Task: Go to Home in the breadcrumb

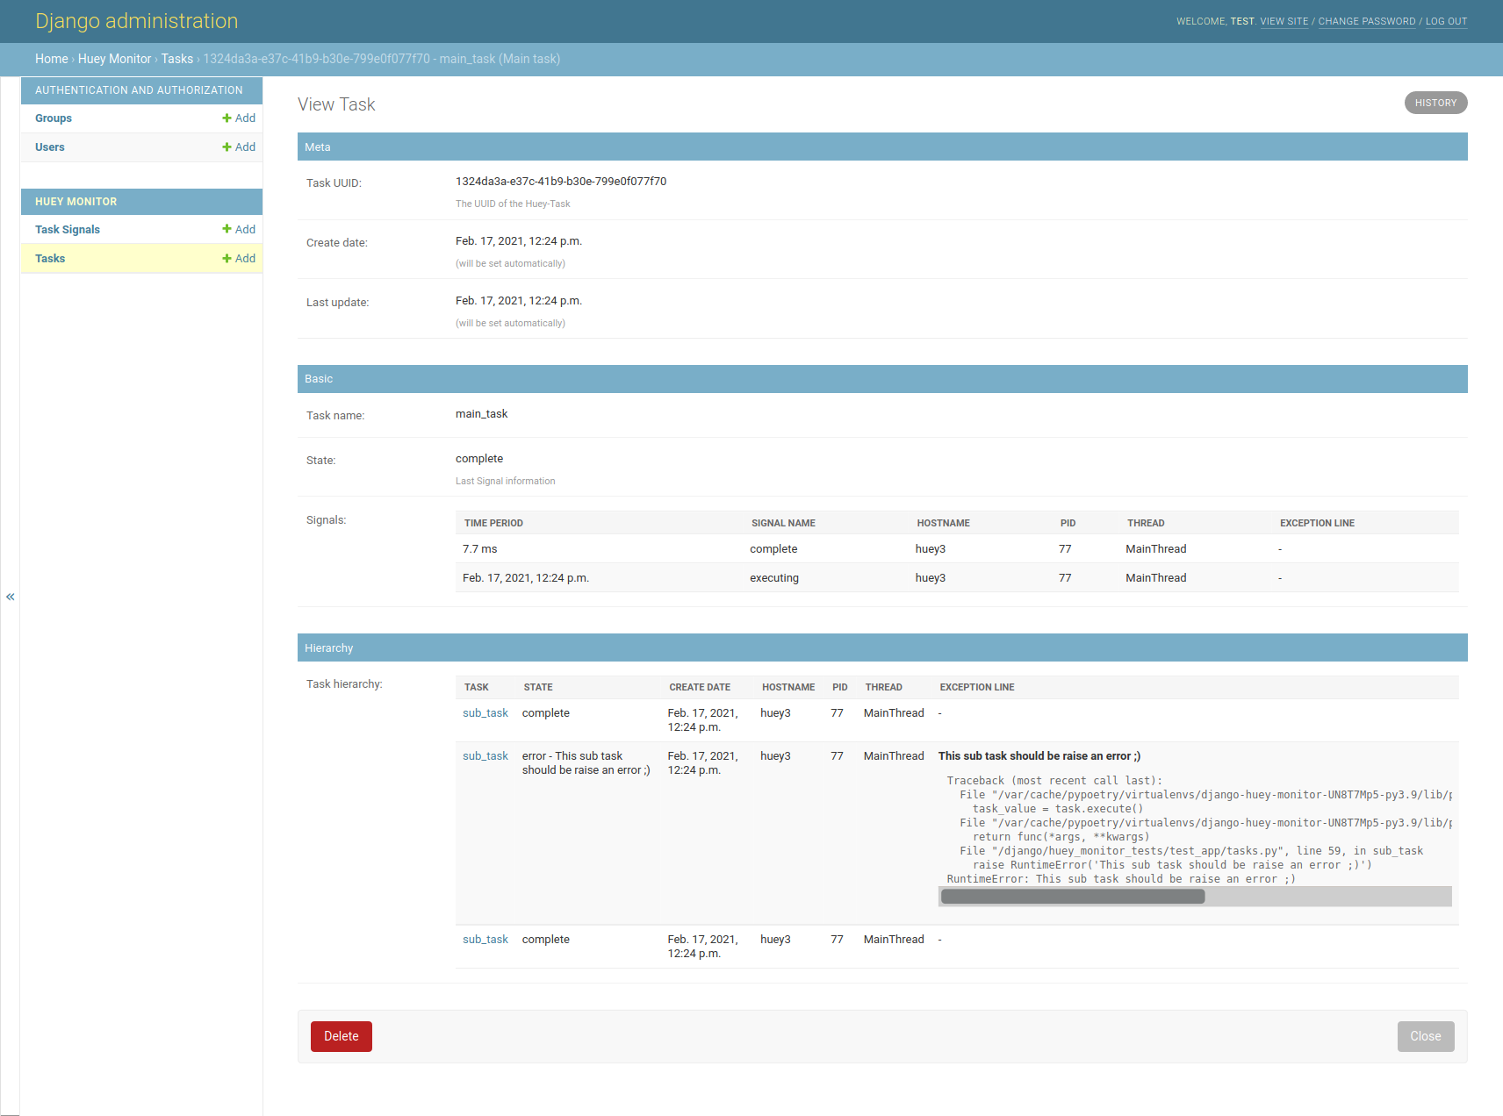Action: click(x=52, y=59)
